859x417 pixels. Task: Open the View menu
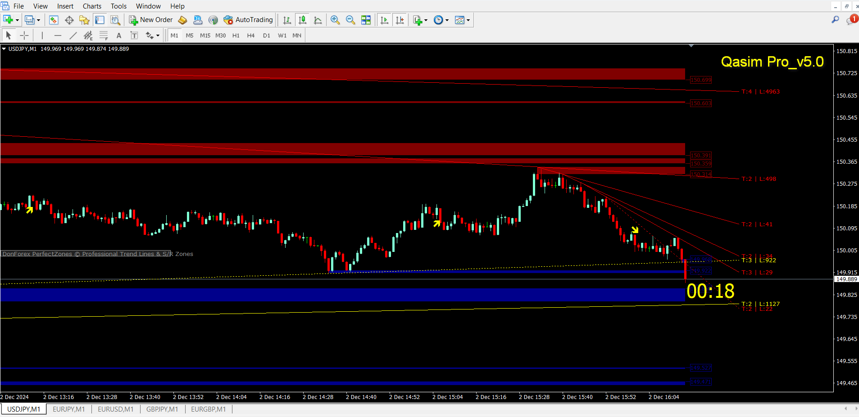coord(41,6)
